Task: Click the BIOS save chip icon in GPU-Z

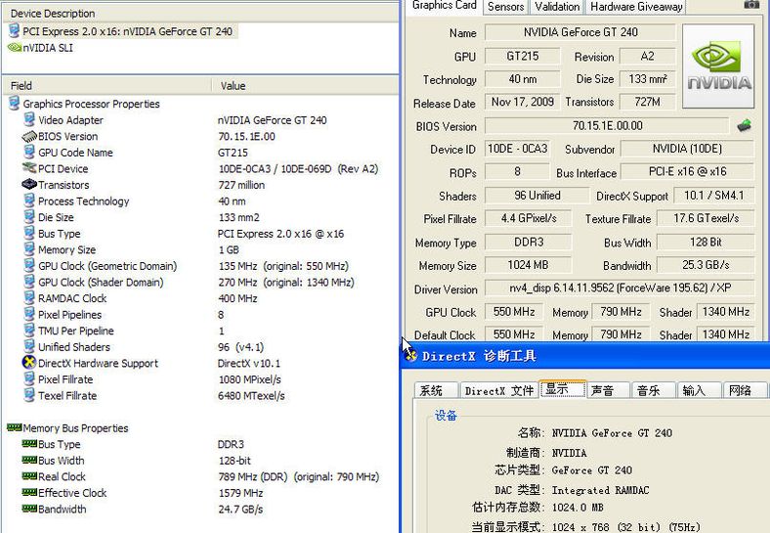Action: pos(745,126)
